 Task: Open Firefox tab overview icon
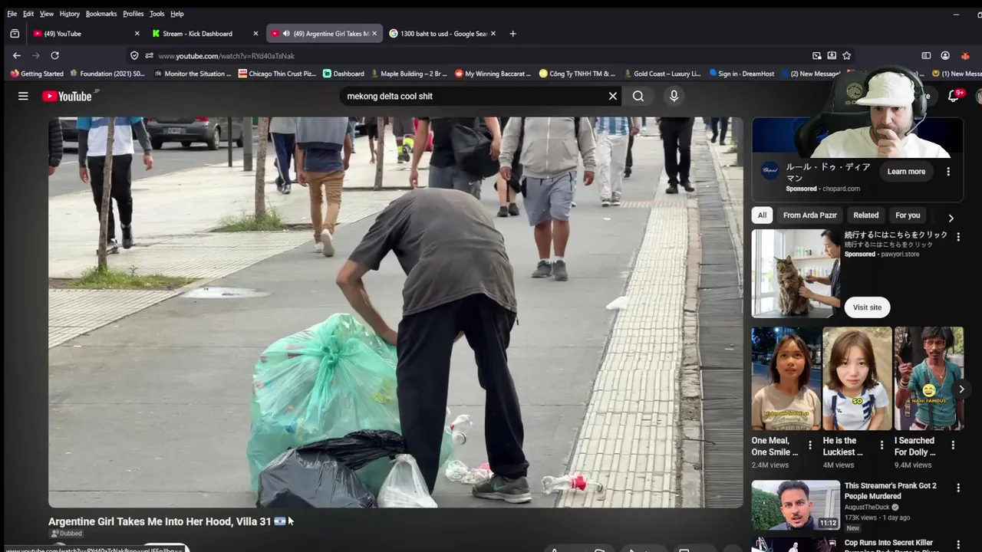point(15,34)
